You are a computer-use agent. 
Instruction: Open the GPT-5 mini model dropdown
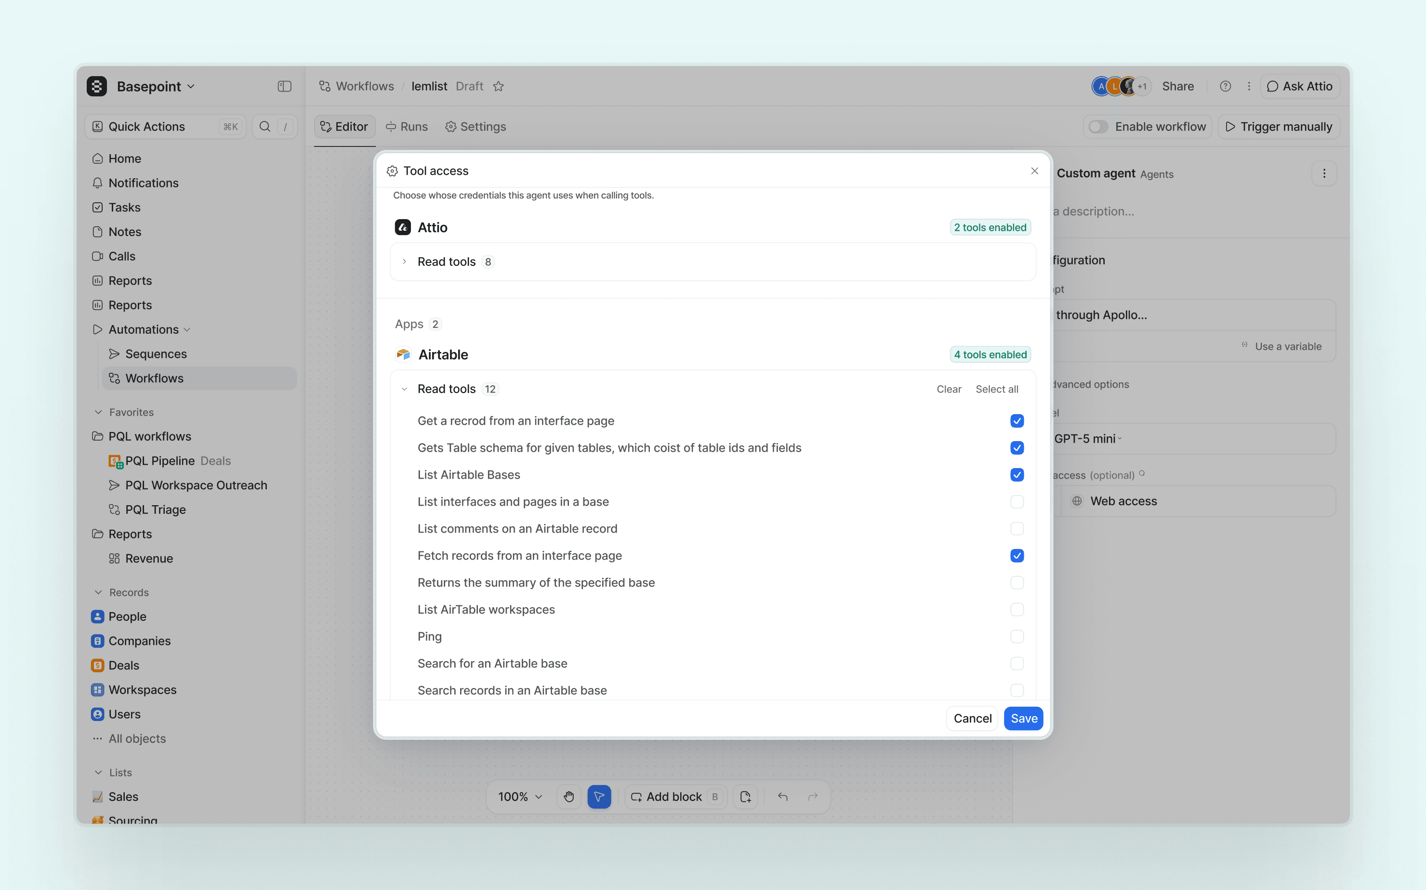point(1088,439)
